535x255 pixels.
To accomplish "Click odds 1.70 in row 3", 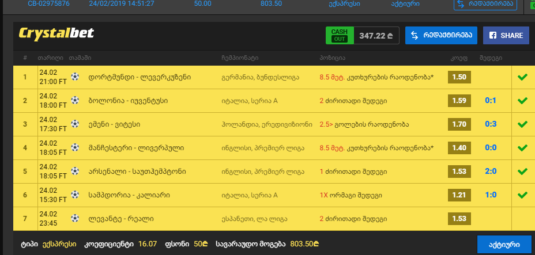I will click(459, 124).
